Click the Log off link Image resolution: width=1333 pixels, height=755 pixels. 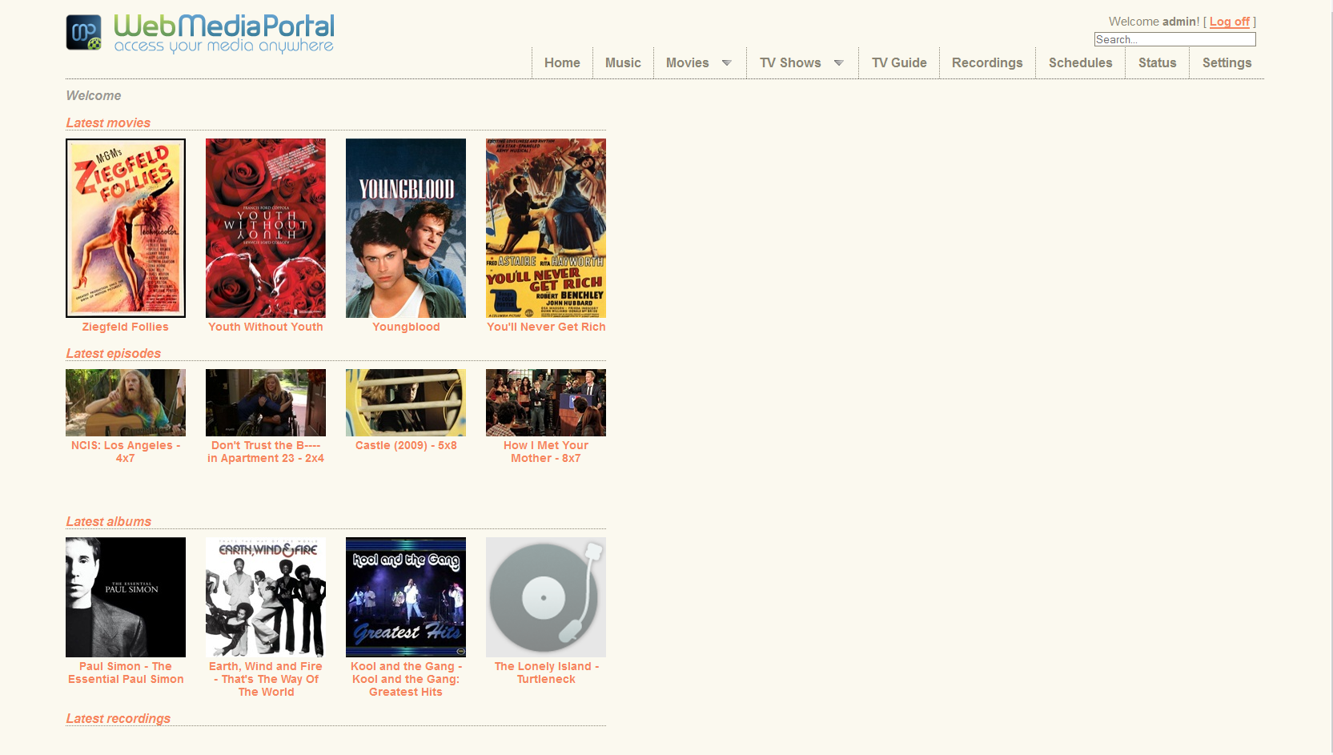(1230, 22)
